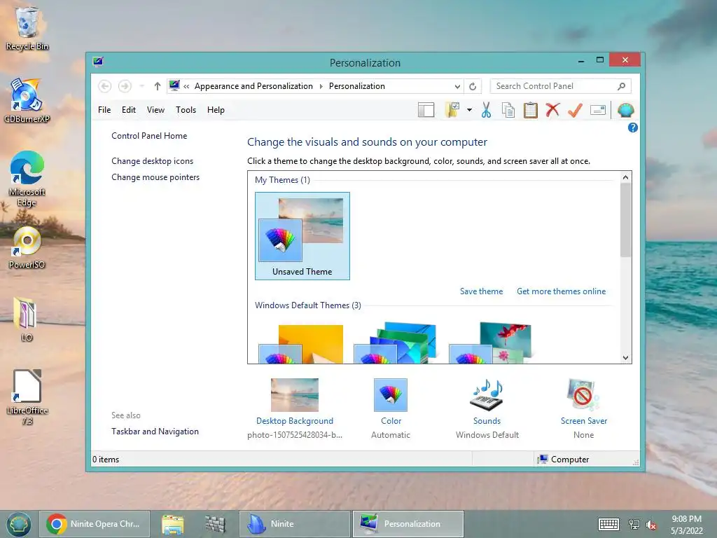Click the orange checkmark toolbar icon
717x538 pixels.
575,110
